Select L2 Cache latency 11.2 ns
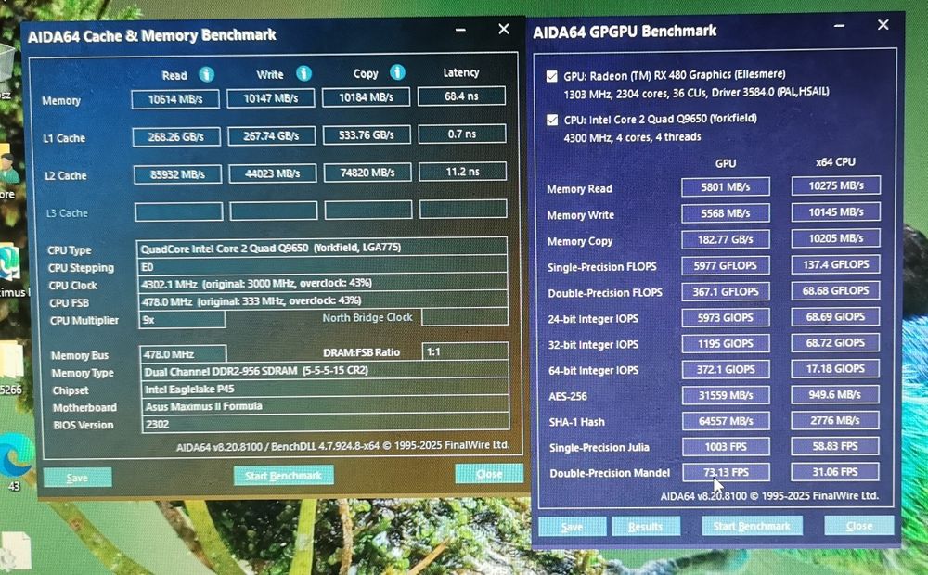Viewport: 928px width, 575px height. 463,172
